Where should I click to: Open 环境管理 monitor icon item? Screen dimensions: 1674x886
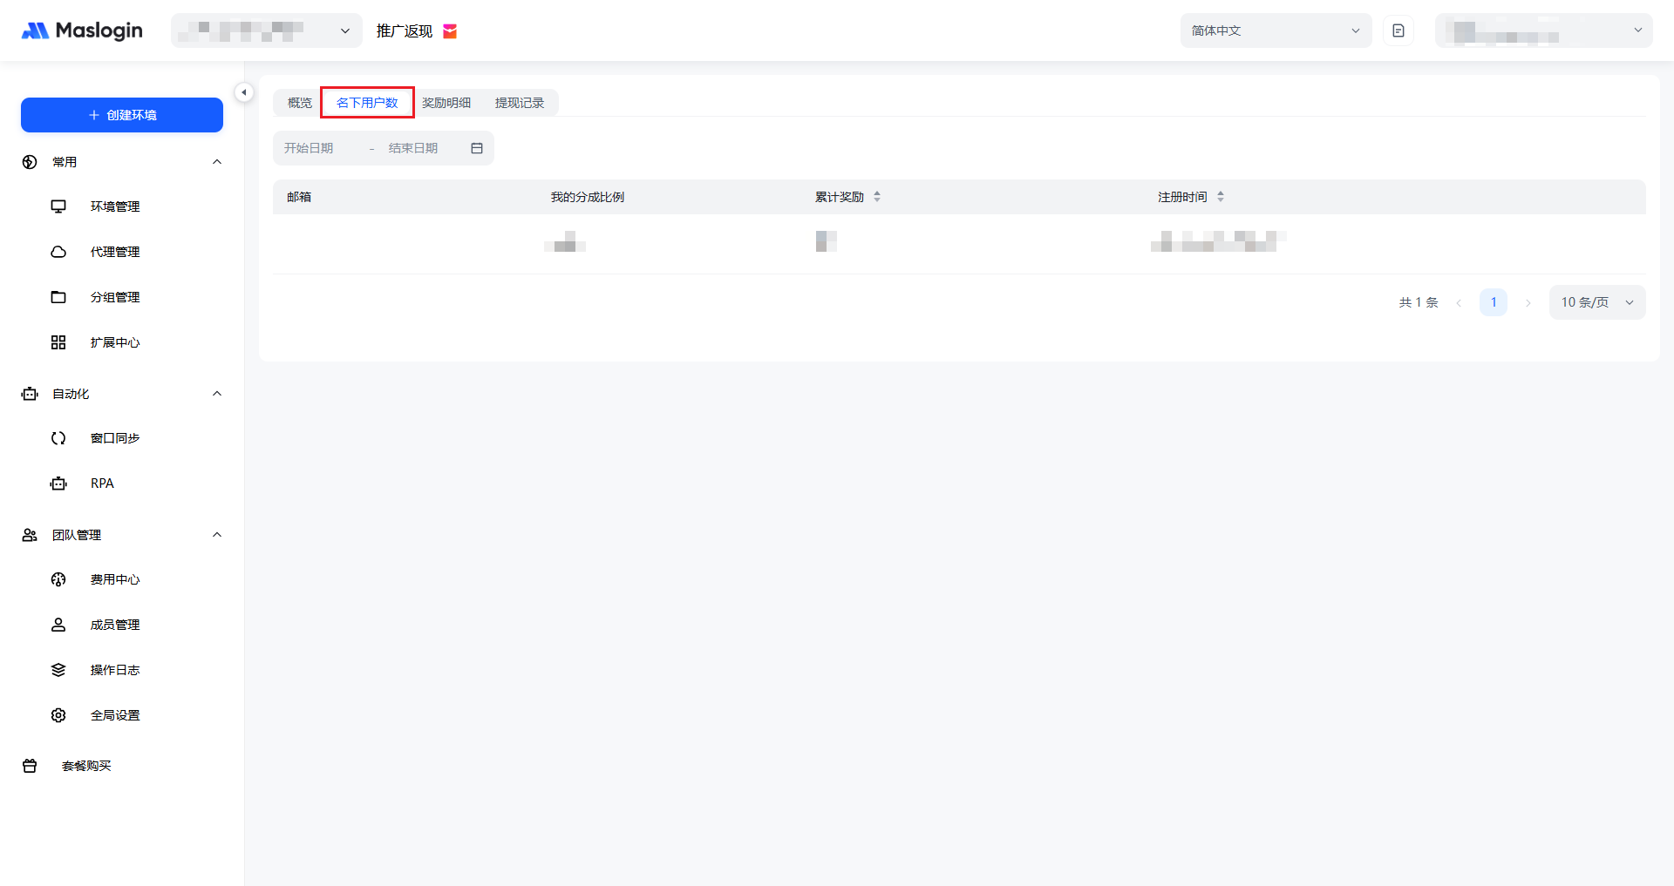point(58,206)
